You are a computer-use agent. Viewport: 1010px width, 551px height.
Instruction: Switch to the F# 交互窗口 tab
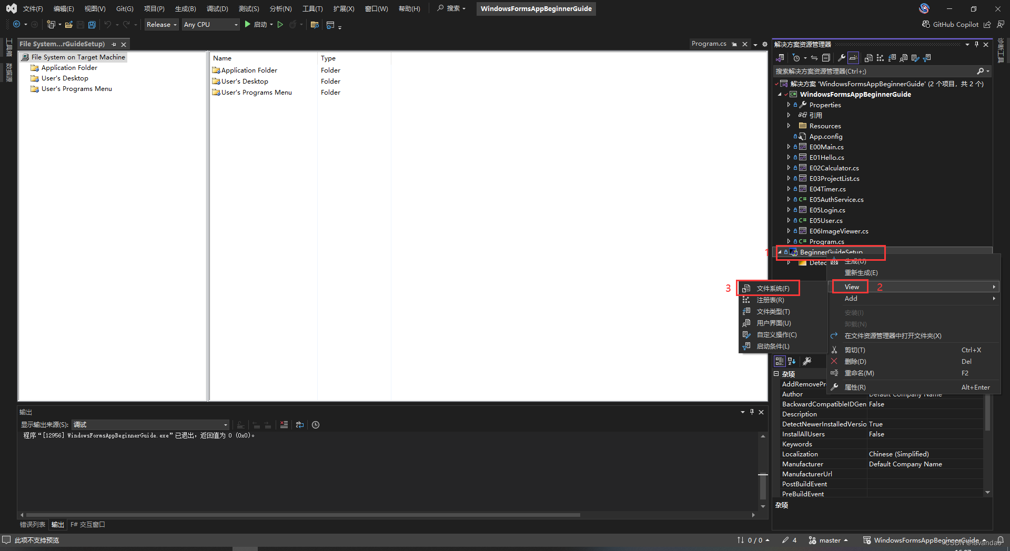coord(88,525)
